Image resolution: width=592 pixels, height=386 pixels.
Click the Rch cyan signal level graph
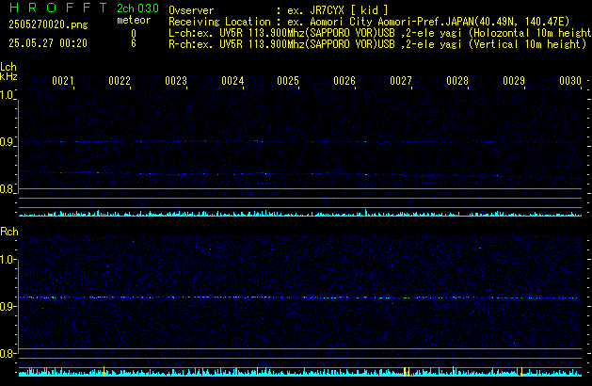[300, 373]
